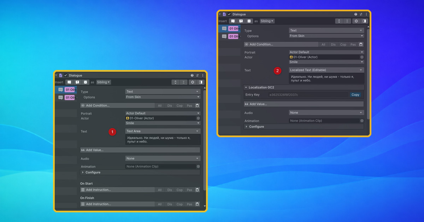Paste conditions clipboard icon in right panel
424x222 pixels.
(361, 44)
